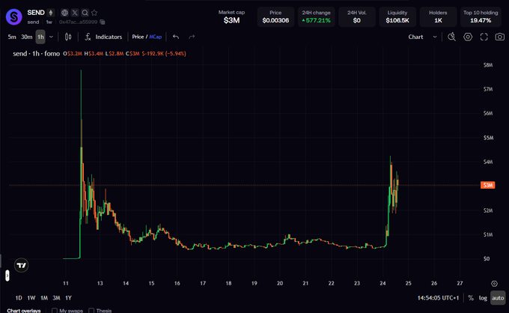Set chart range to 1W
This screenshot has width=509, height=313.
pos(31,298)
